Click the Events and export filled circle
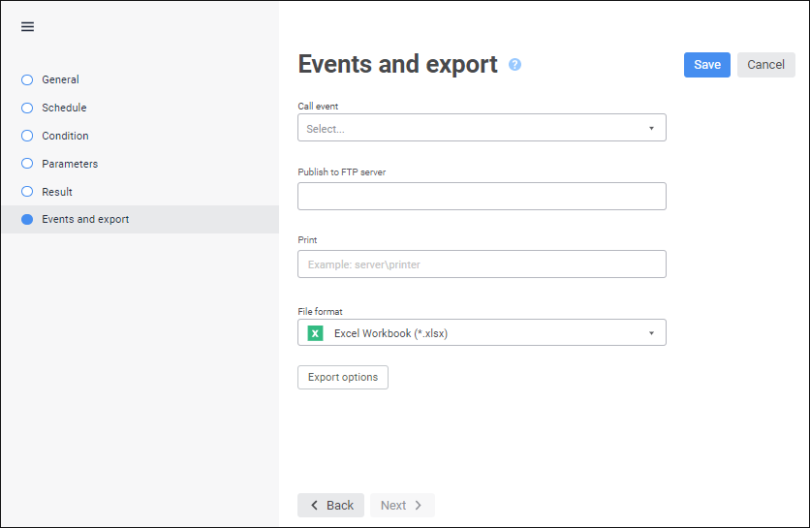810x528 pixels. point(27,220)
